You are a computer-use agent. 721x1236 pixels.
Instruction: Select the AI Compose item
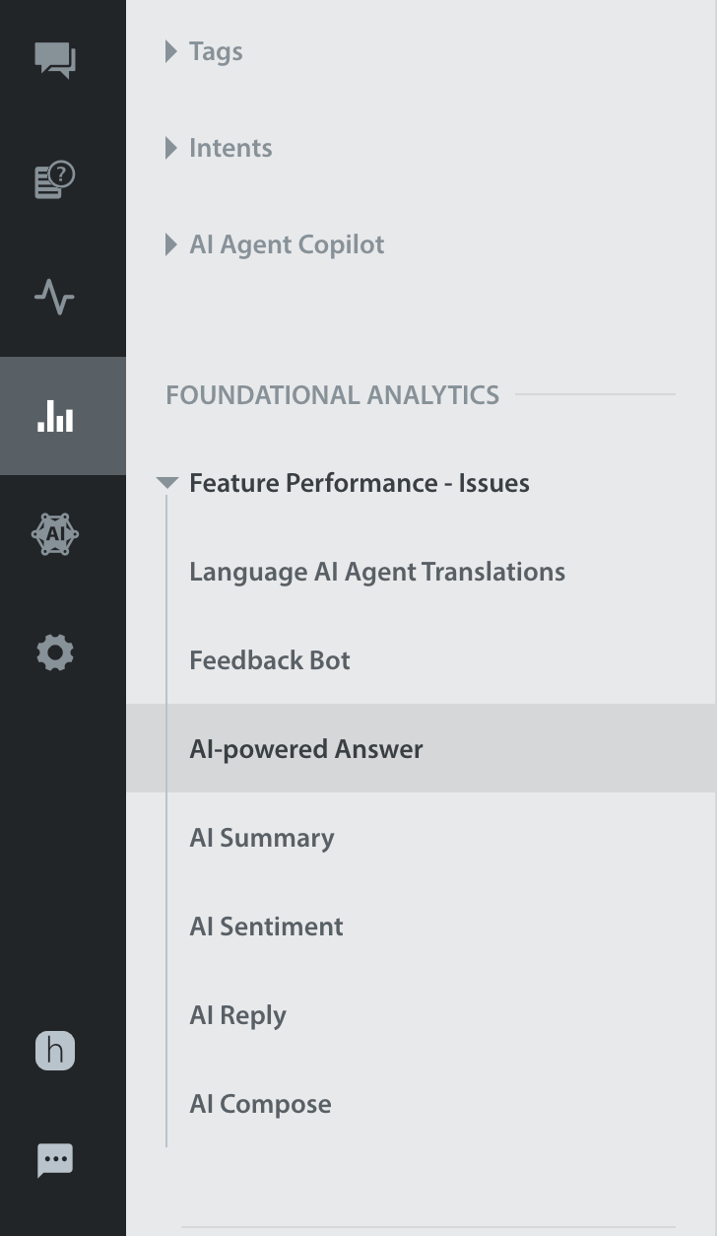click(x=260, y=1104)
